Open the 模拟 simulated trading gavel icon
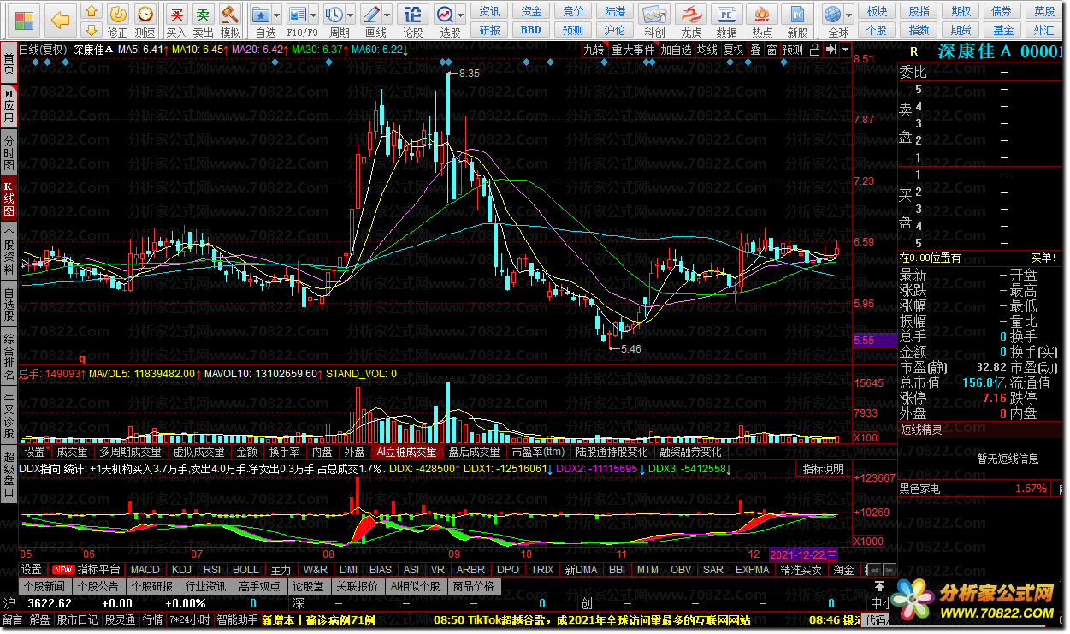 (x=230, y=14)
